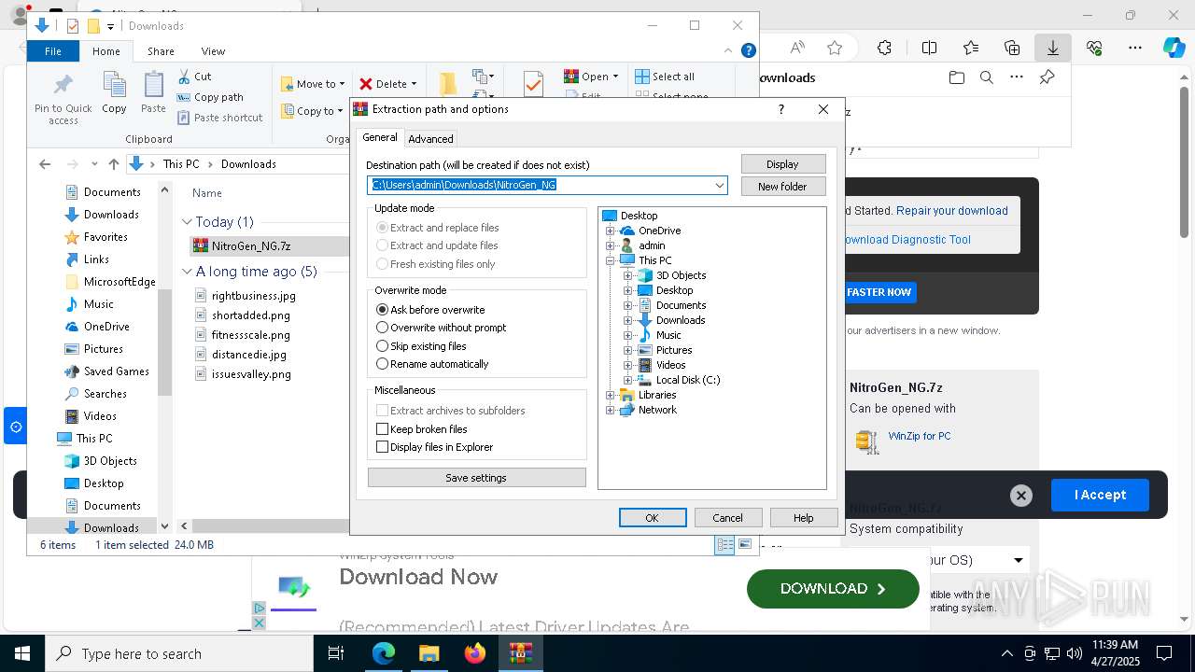The width and height of the screenshot is (1195, 672).
Task: Click the red Delete icon
Action: pos(366,84)
